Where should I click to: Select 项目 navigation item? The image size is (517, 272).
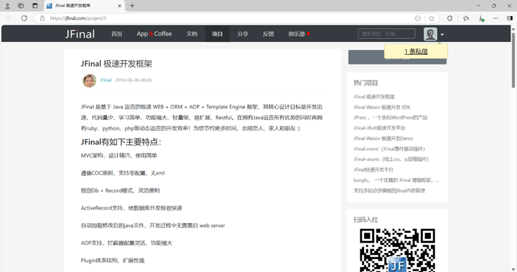[218, 34]
